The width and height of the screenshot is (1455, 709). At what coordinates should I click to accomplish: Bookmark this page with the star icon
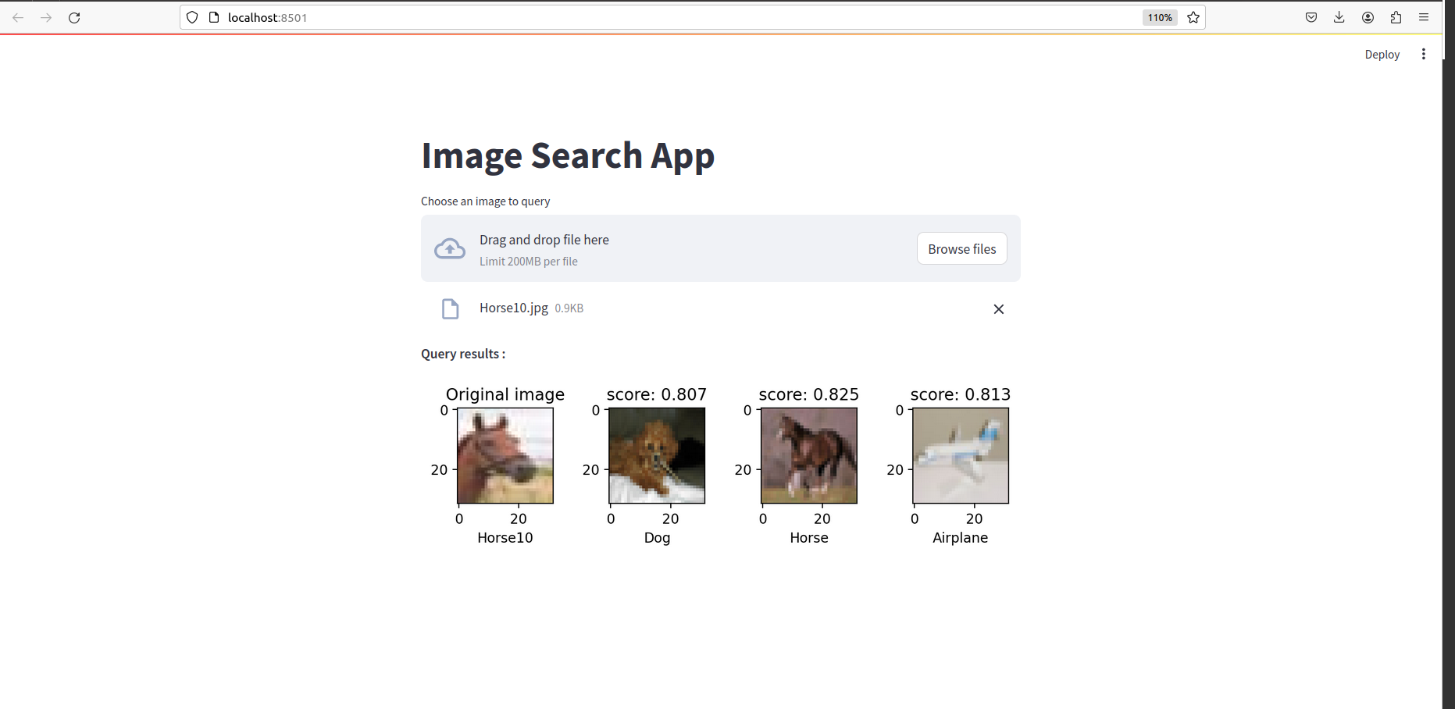click(x=1193, y=17)
